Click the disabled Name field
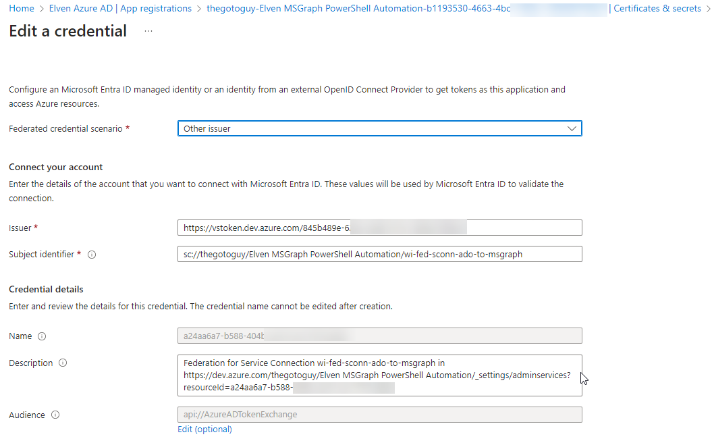The image size is (712, 443). pos(379,336)
